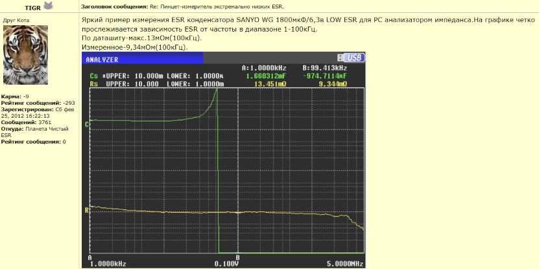Click the '9.344mΩ' resistance value

click(x=333, y=84)
